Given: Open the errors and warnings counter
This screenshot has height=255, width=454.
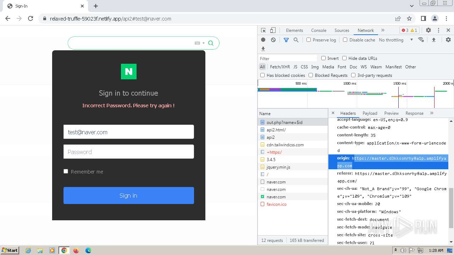Looking at the screenshot, I should (409, 30).
